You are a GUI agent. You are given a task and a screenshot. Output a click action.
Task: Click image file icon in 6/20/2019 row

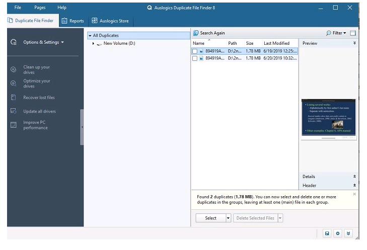click(201, 58)
